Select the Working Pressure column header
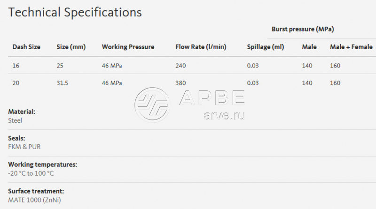Viewport: 376px width, 209px height. point(128,47)
